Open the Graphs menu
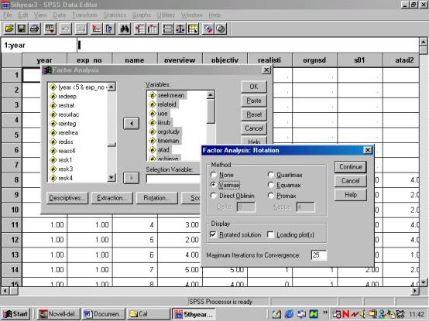Screen dimensions: 429x321 [x=142, y=15]
